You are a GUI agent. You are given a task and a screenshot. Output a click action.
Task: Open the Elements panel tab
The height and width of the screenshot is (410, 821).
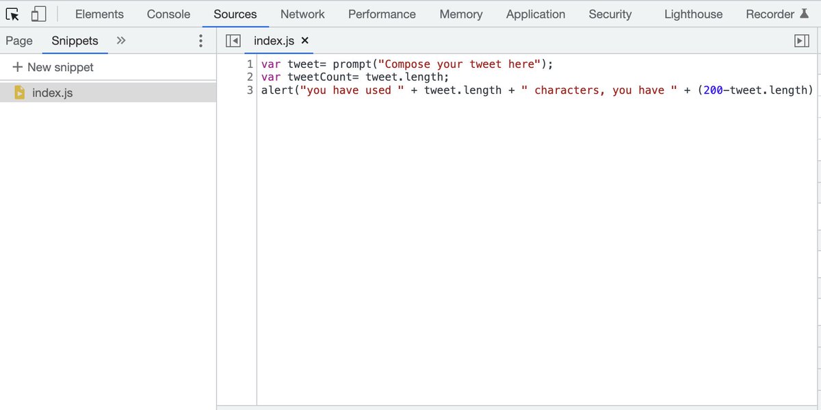point(100,14)
